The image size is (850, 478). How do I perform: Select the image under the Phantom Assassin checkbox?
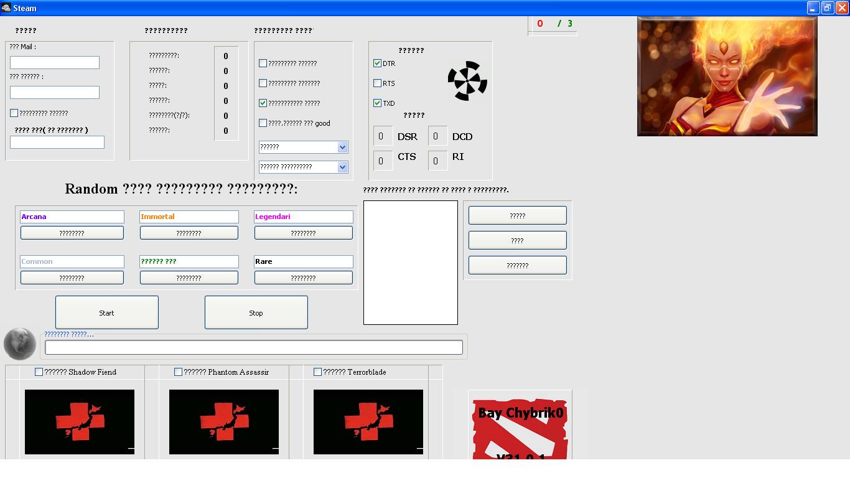coord(224,422)
